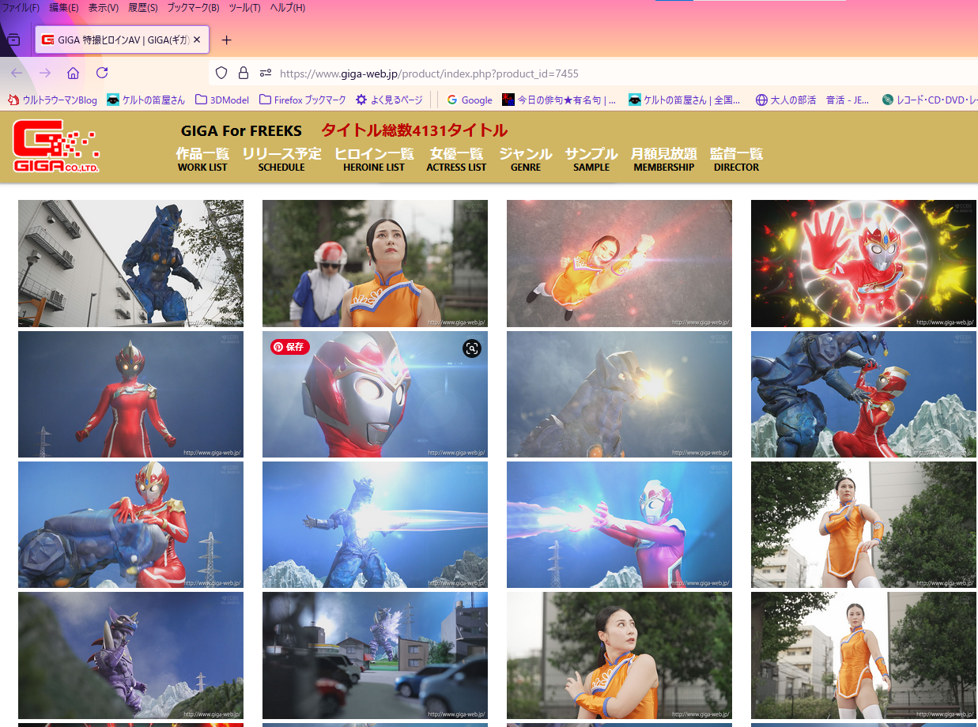Click the visual search lens icon on thumbnail
This screenshot has height=727, width=978.
(x=471, y=348)
